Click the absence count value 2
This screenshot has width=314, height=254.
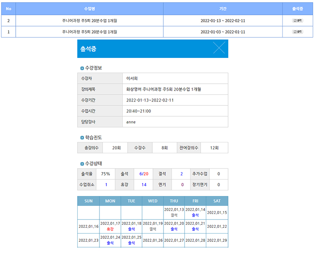[182, 174]
